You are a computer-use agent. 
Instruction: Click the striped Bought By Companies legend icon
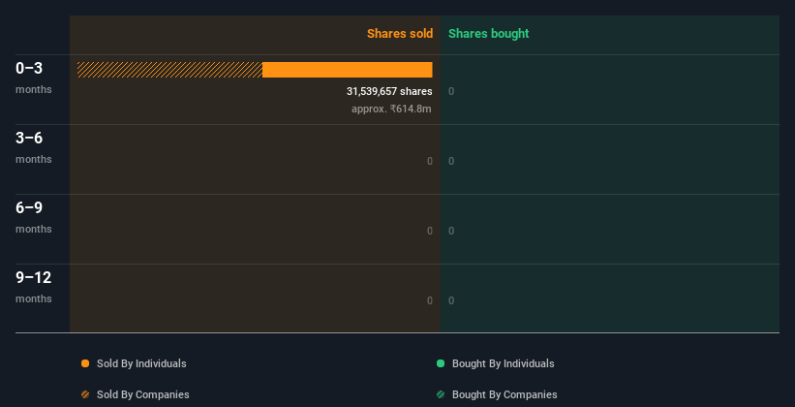pyautogui.click(x=441, y=394)
